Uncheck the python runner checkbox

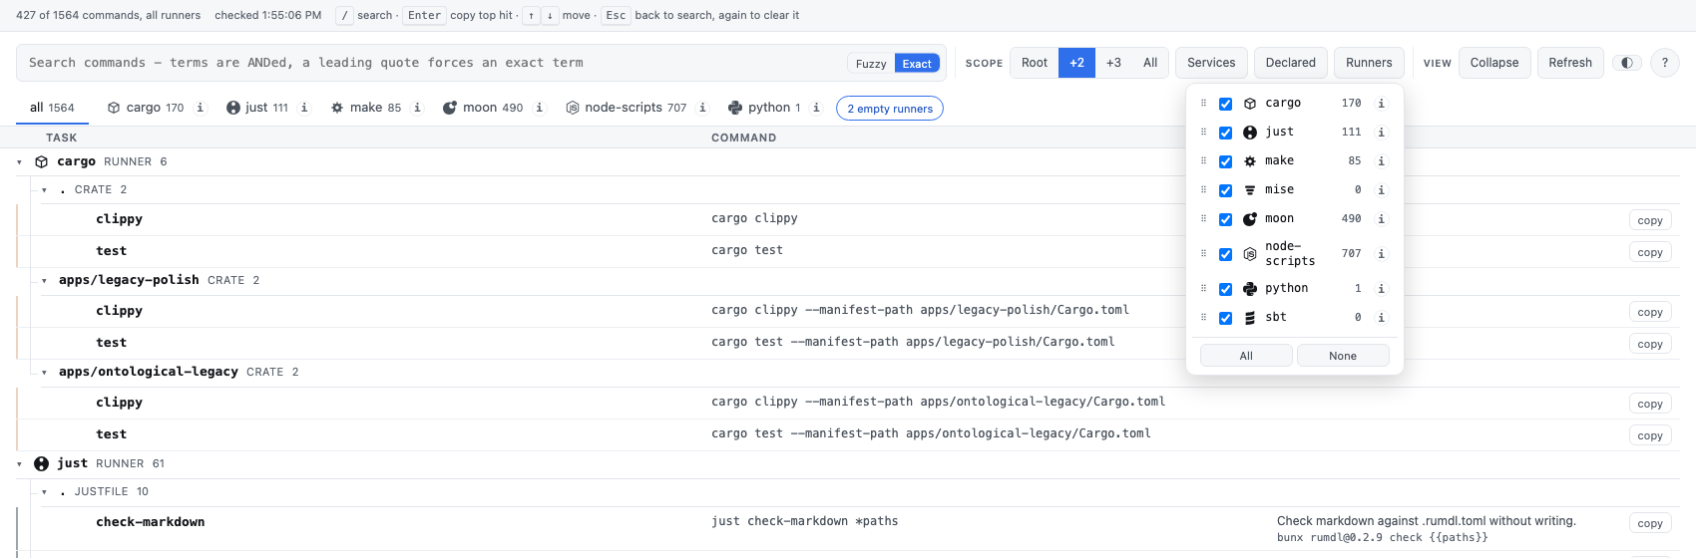click(1225, 289)
